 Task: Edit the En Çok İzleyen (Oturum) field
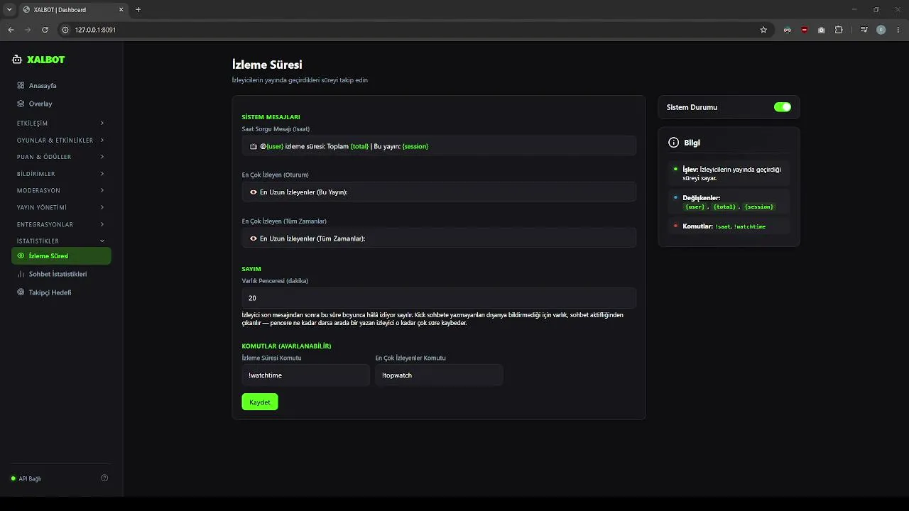coord(439,192)
